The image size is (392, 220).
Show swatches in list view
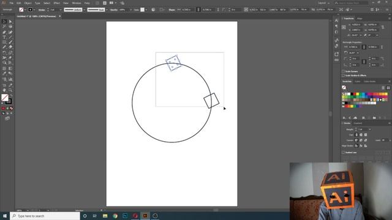pos(383,87)
